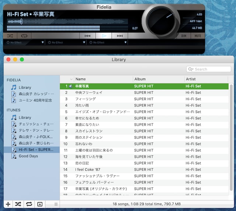This screenshot has height=211, width=236.
Task: Select track 卒業写真 row 1
Action: coord(144,86)
